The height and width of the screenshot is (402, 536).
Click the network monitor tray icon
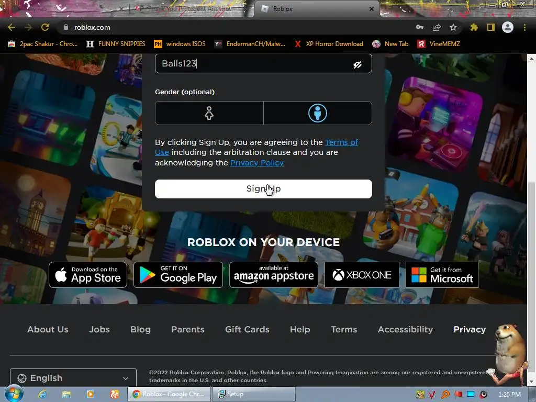(471, 395)
